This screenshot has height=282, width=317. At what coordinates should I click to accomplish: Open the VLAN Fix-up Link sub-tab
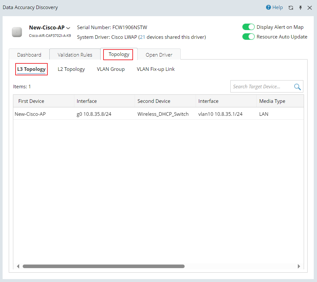tap(156, 69)
